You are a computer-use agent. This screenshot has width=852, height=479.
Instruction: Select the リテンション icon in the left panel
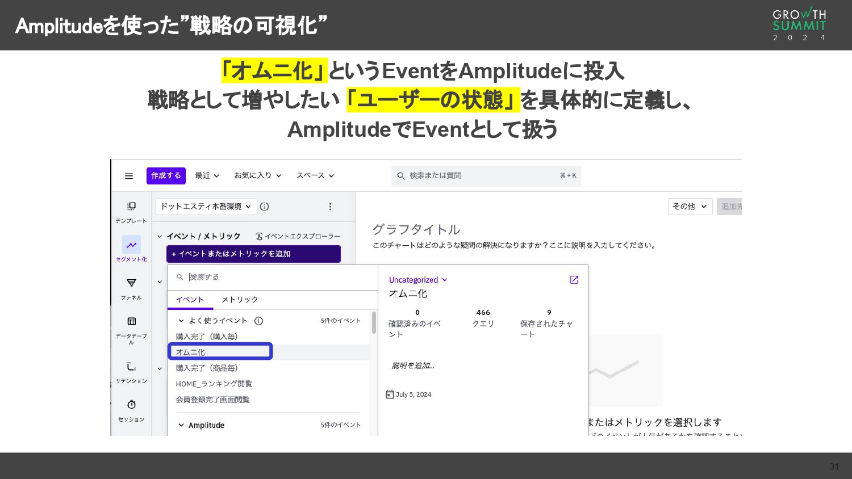click(131, 367)
